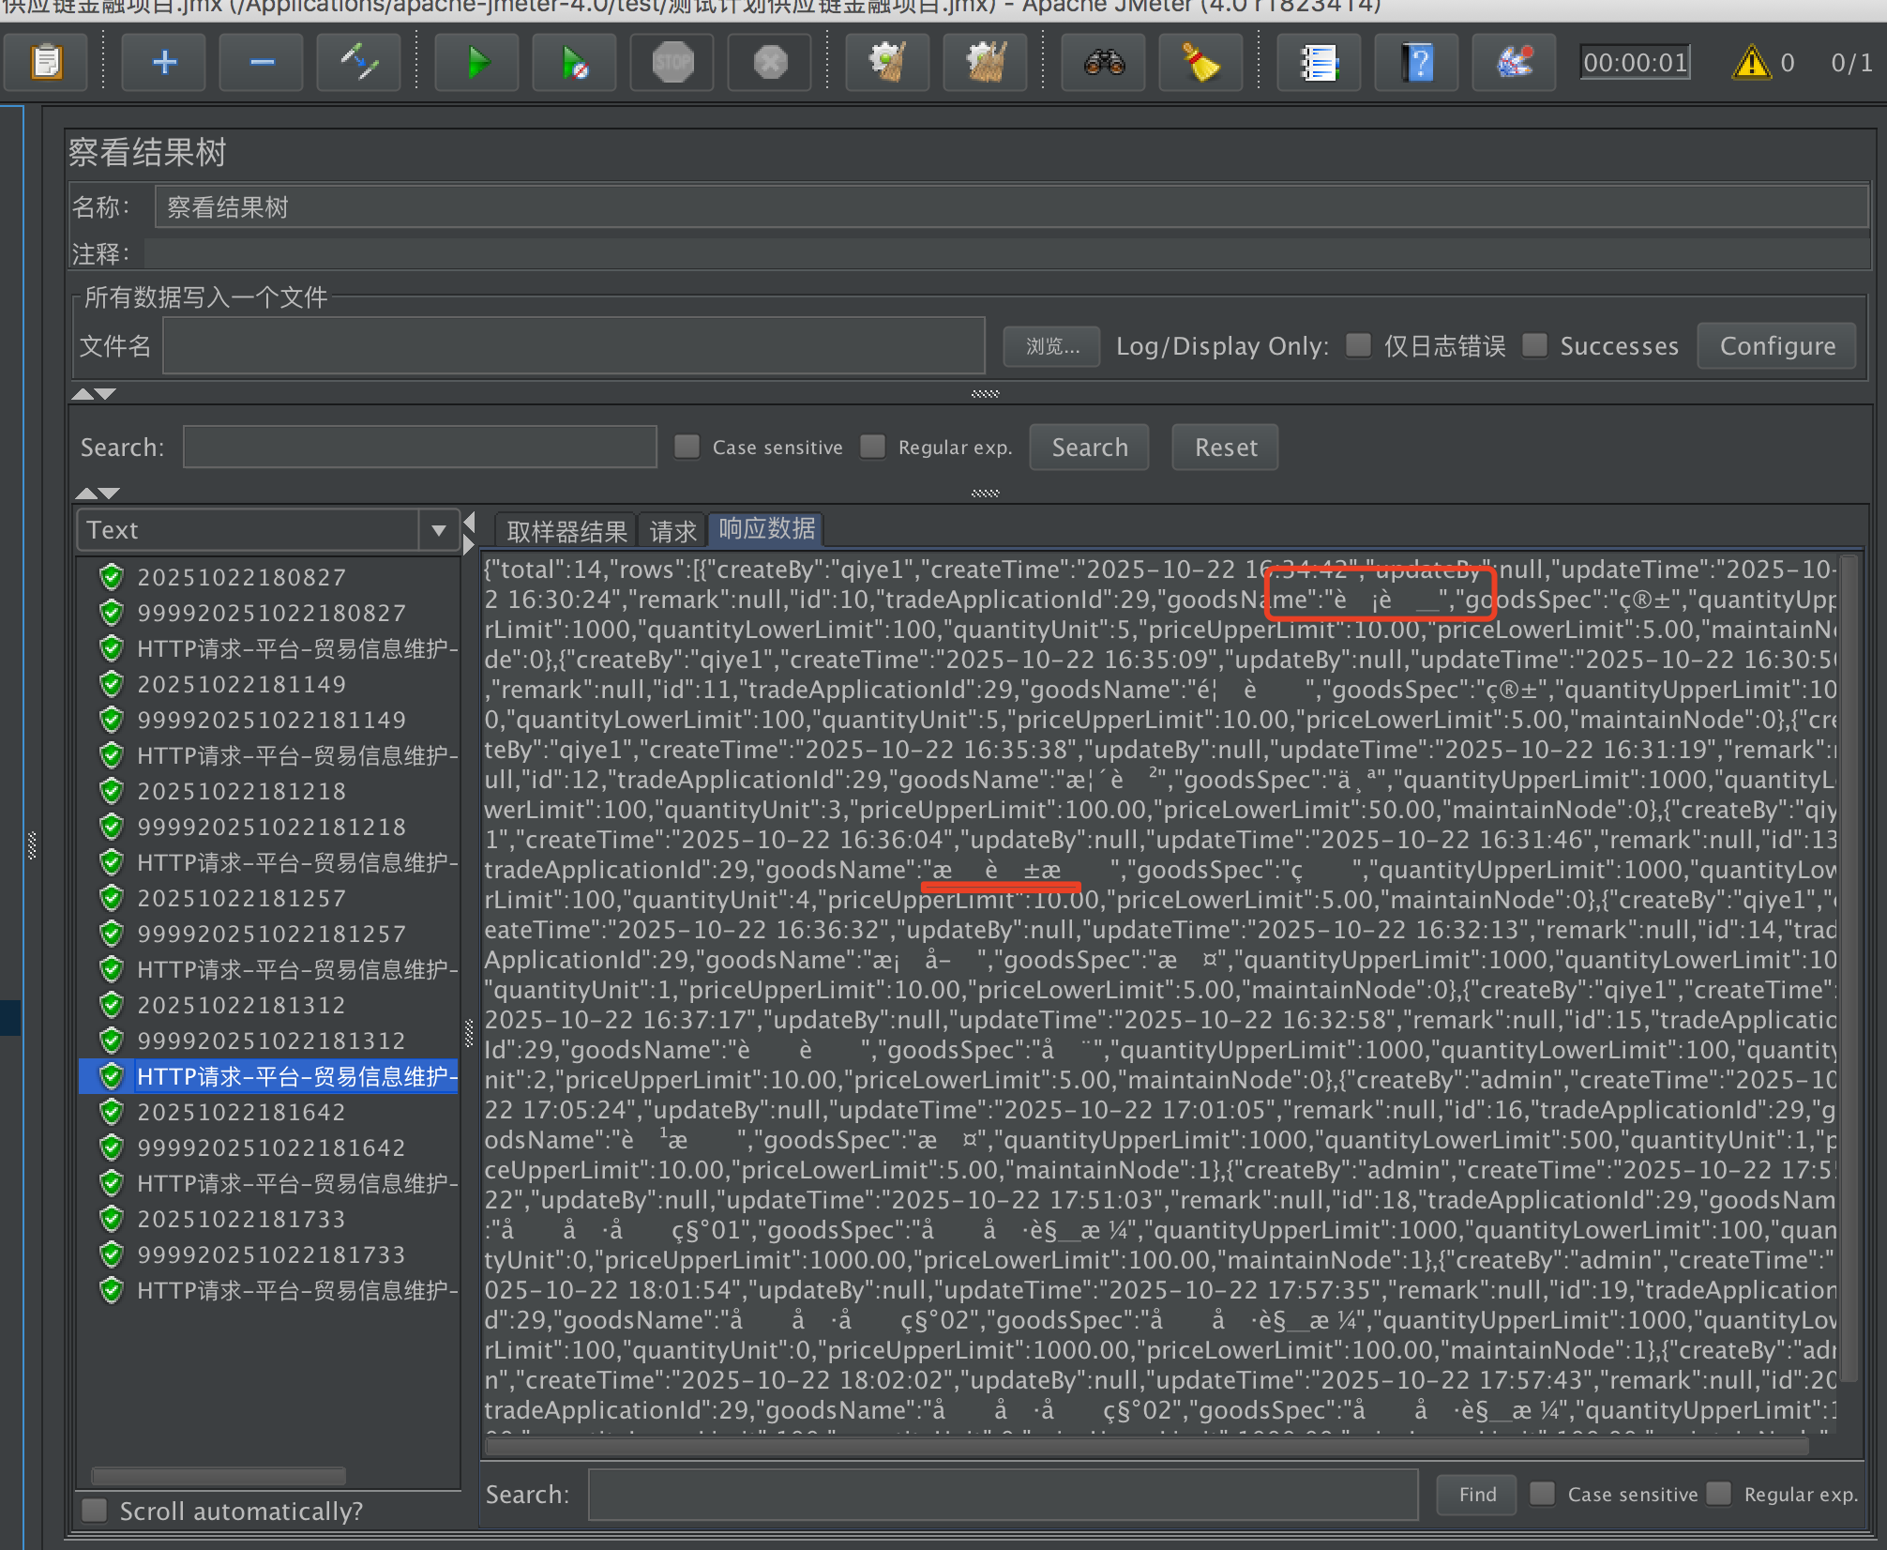Click the green Start run button
The height and width of the screenshot is (1550, 1887).
click(477, 63)
